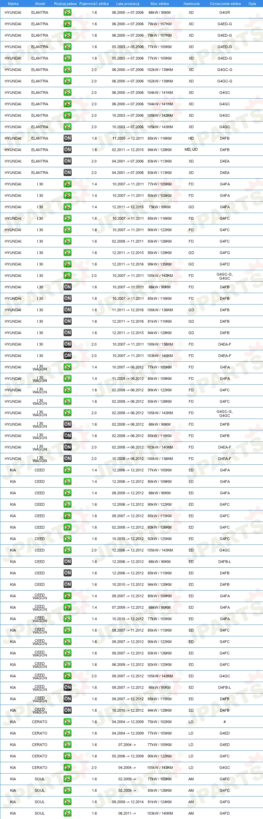Click the Opis column header
The image size is (263, 819).
pos(252,4)
